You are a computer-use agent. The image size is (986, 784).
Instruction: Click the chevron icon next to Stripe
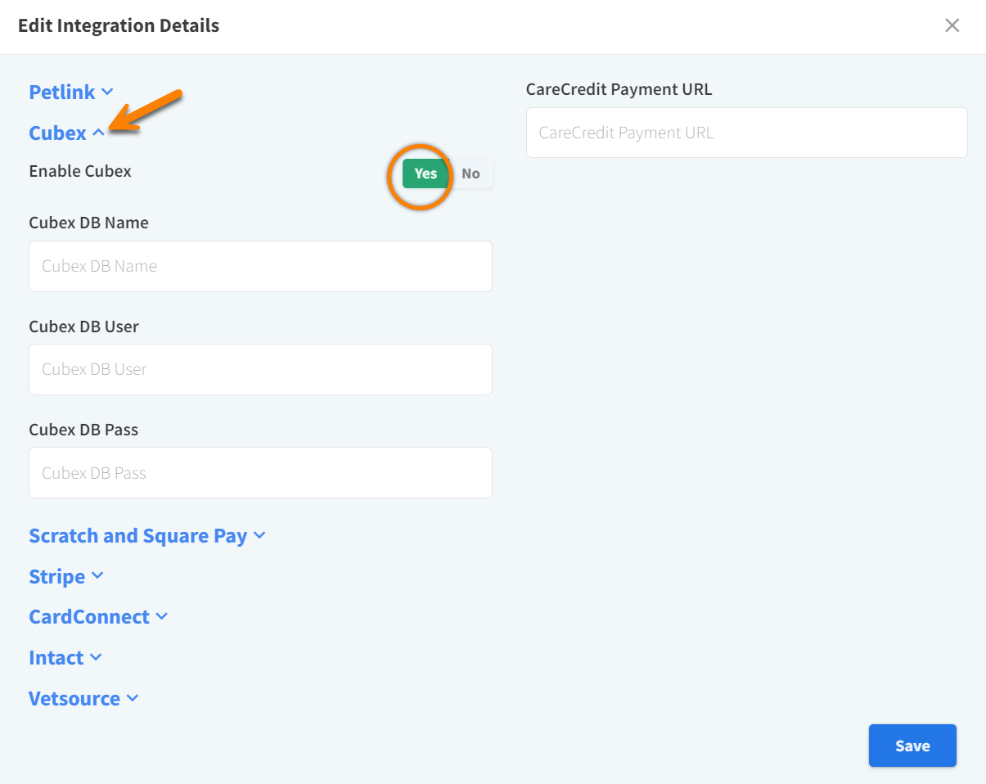pos(97,576)
